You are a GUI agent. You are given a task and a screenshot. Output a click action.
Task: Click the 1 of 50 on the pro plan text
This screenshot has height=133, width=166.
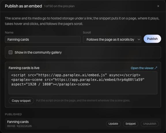point(59,6)
